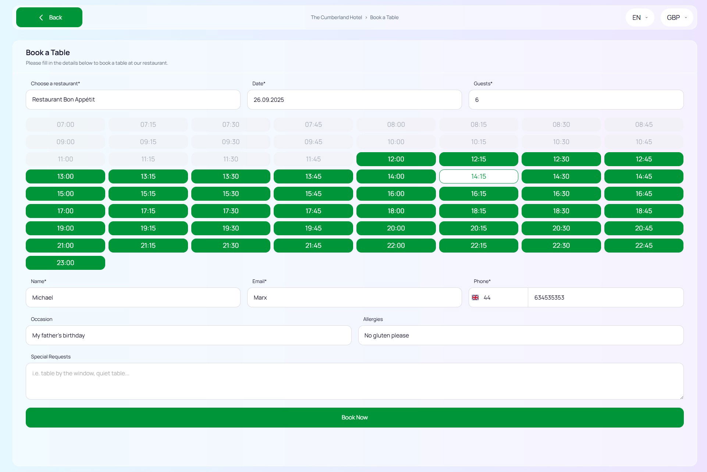707x472 pixels.
Task: Select the 14:15 time slot
Action: 478,176
